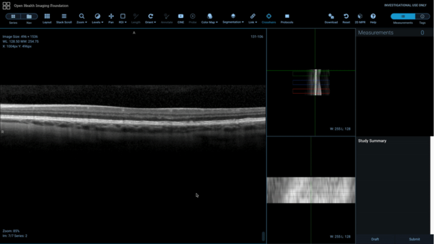Toggle the Nav panel button
This screenshot has width=434, height=244.
click(x=29, y=16)
